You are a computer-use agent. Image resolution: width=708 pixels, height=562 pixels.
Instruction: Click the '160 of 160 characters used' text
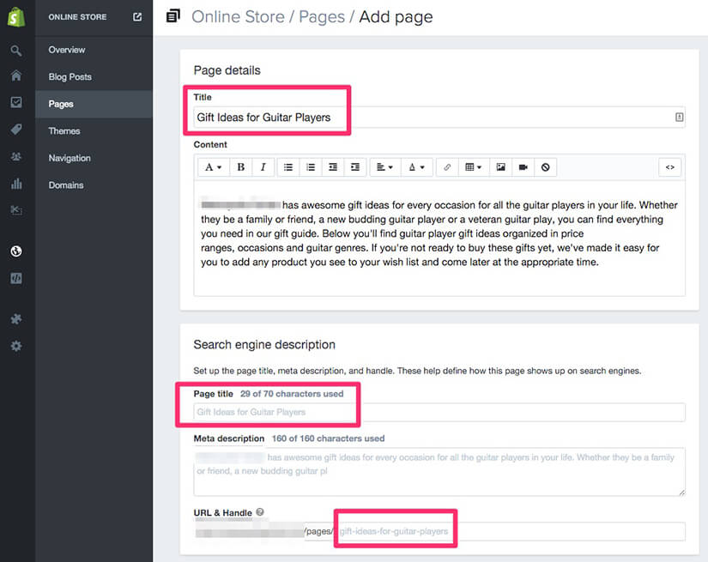(329, 438)
